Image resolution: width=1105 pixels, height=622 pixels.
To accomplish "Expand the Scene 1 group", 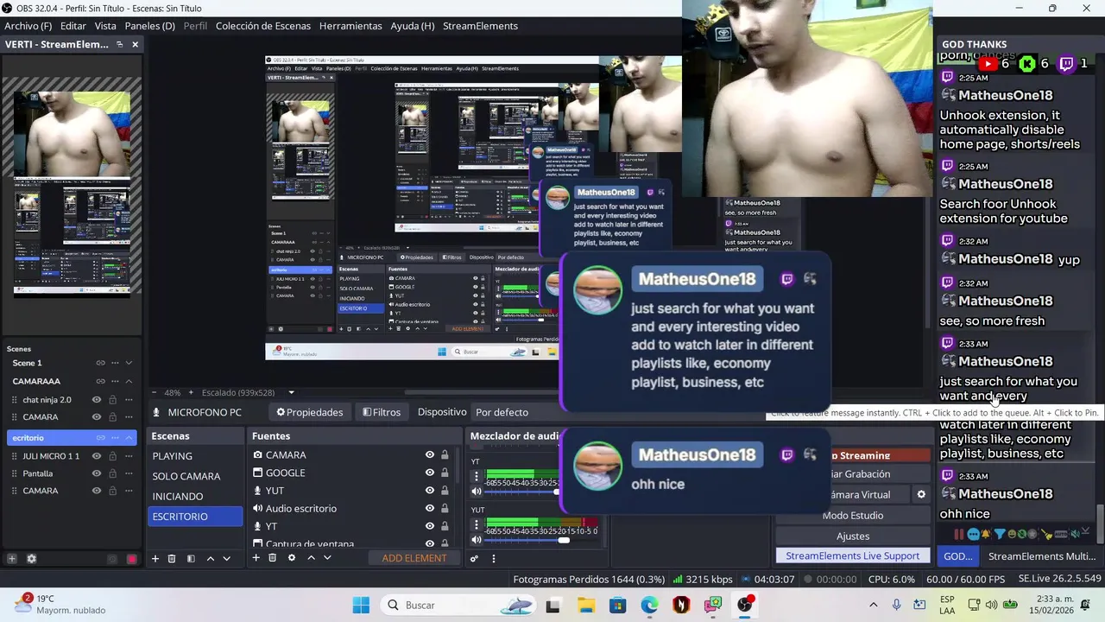I will (129, 363).
